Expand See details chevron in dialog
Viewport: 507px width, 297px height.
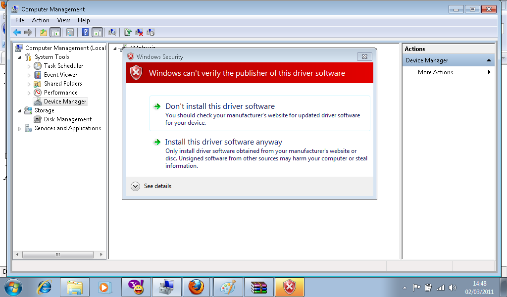click(135, 186)
